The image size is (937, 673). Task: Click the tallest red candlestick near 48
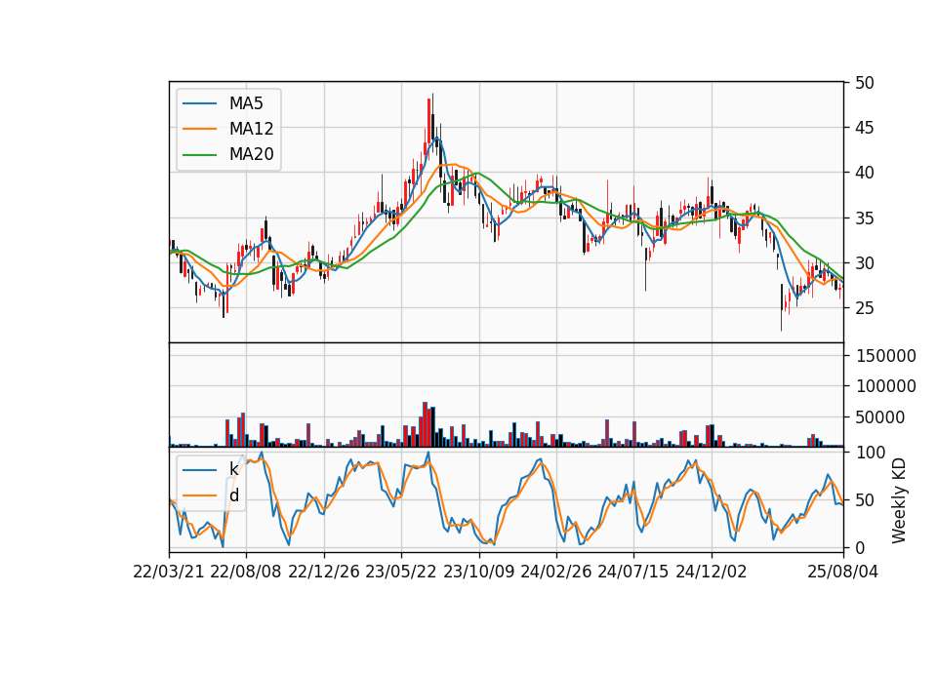coord(429,119)
